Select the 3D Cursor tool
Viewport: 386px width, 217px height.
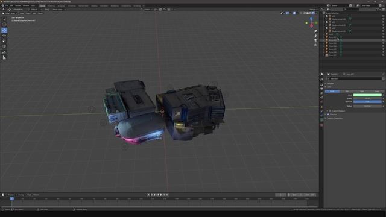tap(4, 24)
